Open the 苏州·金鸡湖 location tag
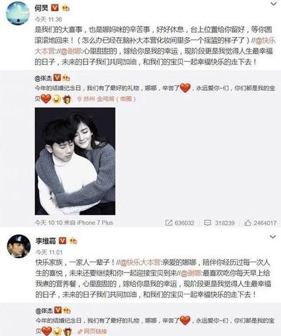 pos(107,99)
